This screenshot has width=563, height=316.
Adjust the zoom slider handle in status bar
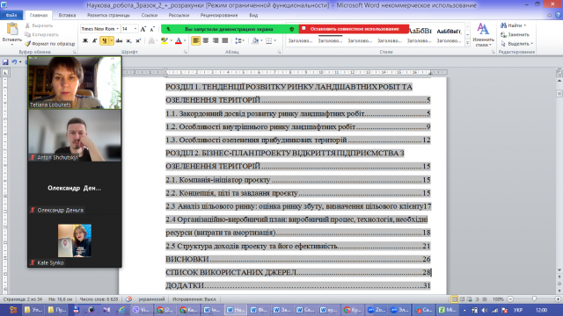[x=534, y=298]
